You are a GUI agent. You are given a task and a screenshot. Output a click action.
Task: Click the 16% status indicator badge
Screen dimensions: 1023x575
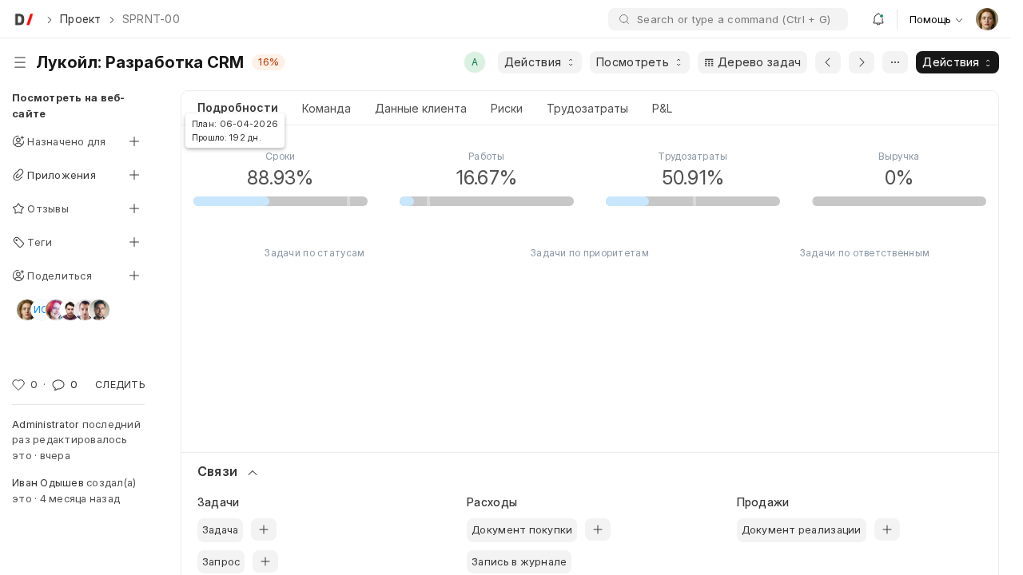point(269,62)
